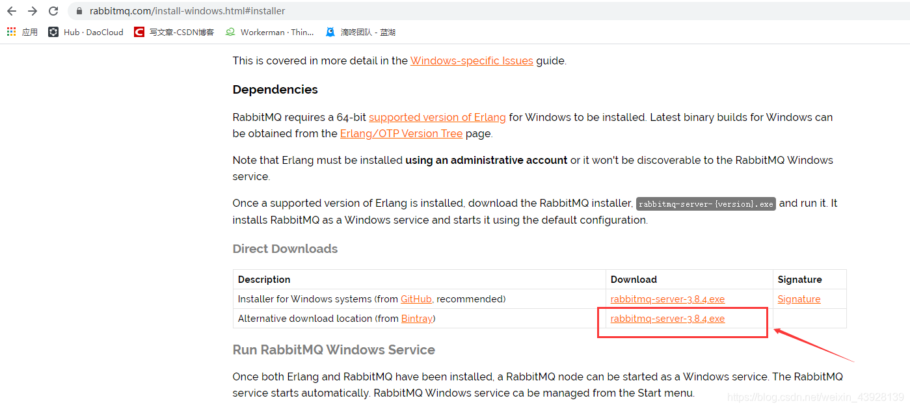Click the Hub · DaoCloud favicon
Screen dimensions: 910x409
pos(53,32)
